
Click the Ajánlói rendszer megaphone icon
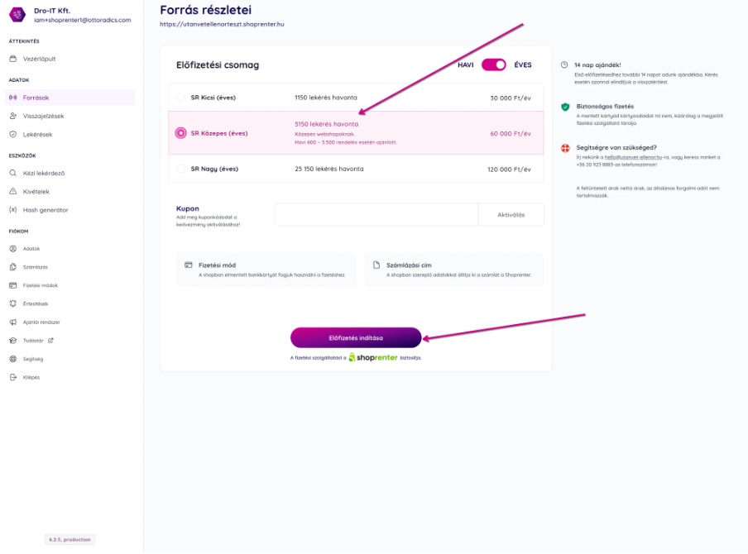(x=13, y=322)
